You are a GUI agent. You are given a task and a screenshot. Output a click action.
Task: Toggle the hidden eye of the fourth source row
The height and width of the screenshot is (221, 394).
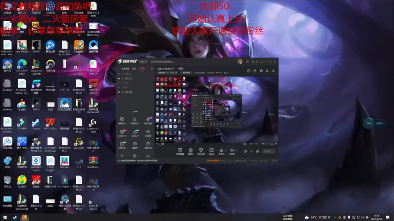[119, 87]
